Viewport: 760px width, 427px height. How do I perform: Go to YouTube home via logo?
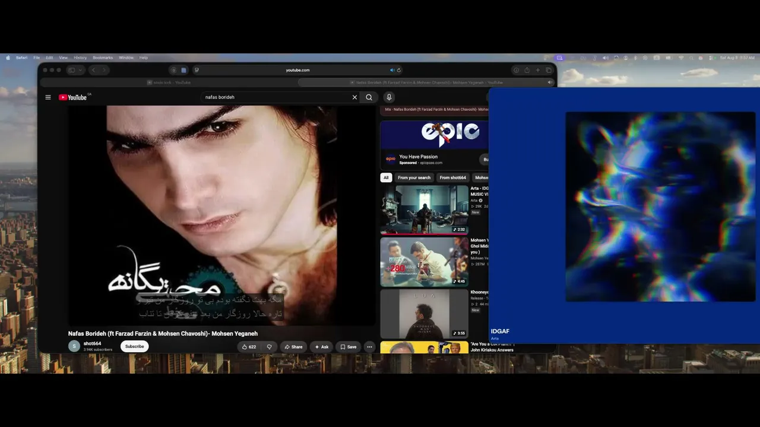73,97
